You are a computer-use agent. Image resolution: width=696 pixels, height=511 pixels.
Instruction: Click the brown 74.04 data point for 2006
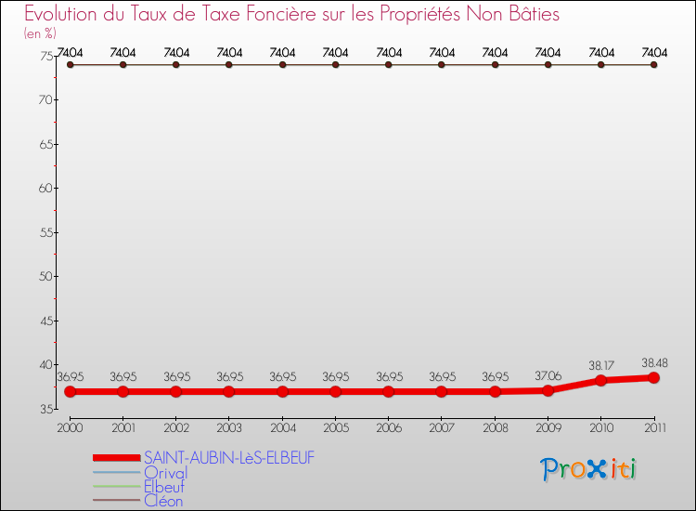point(389,65)
